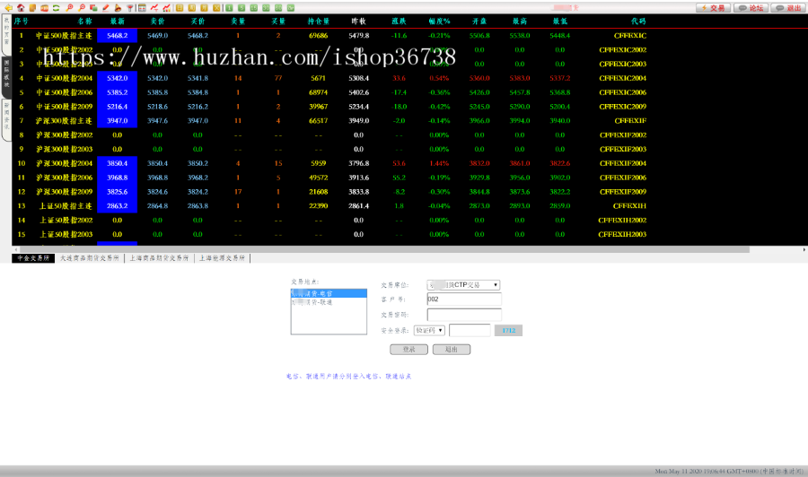Click the funnel filter icon
This screenshot has width=808, height=477.
[x=130, y=7]
